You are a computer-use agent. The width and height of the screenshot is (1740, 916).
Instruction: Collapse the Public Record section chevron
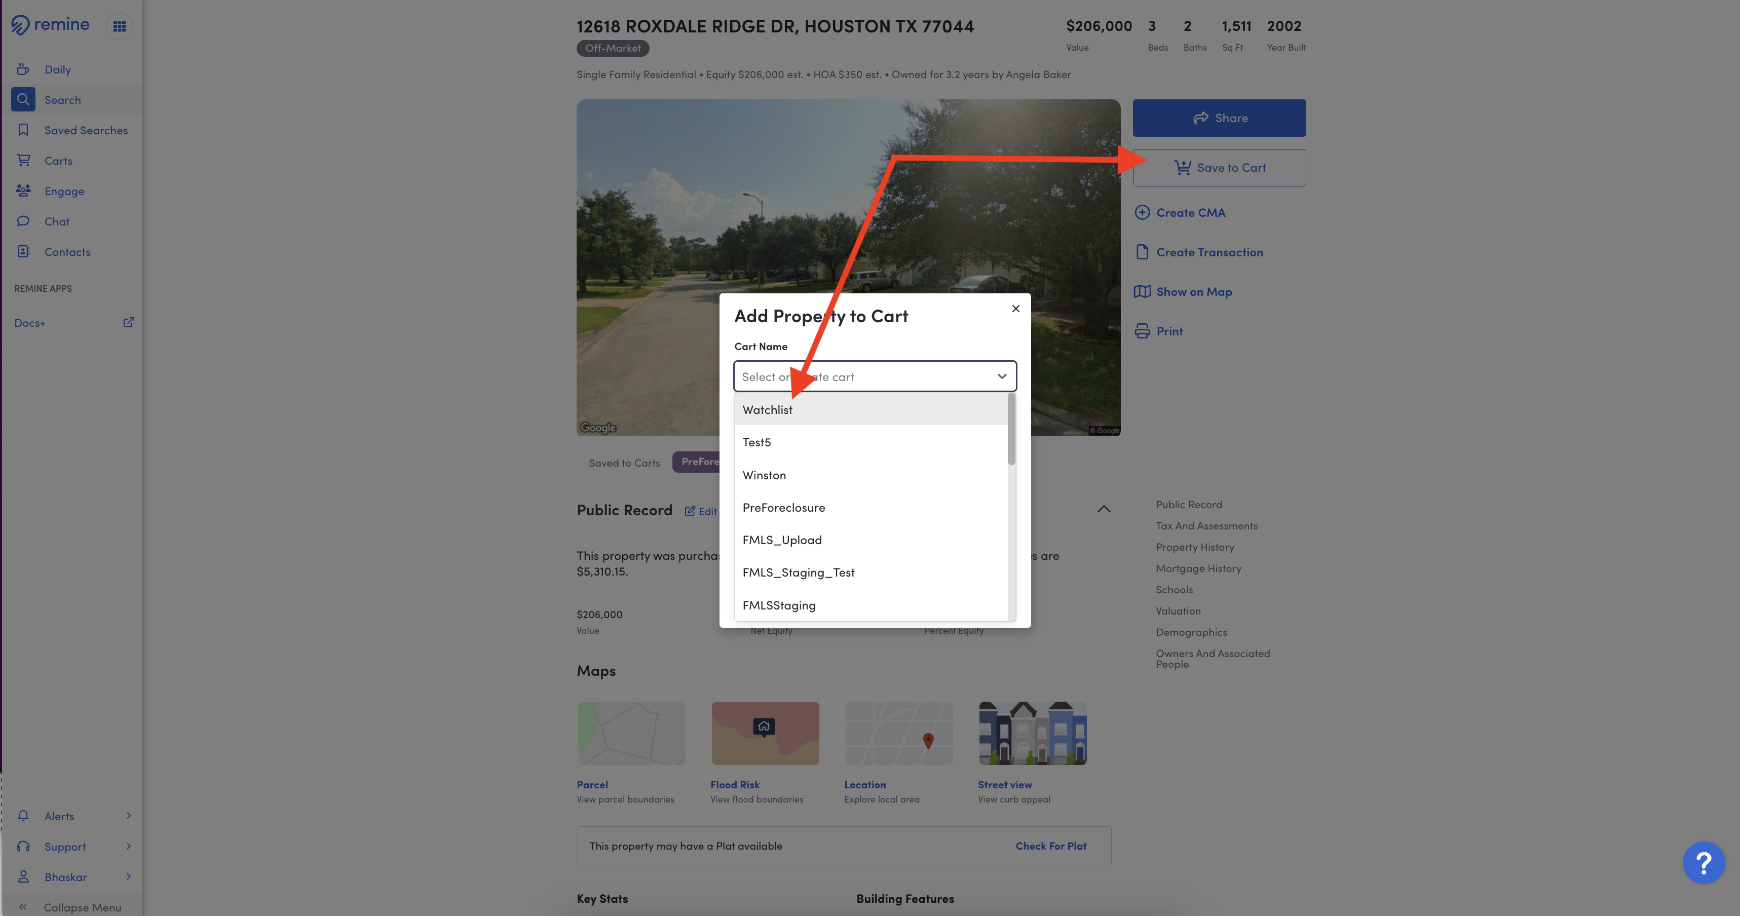point(1104,509)
